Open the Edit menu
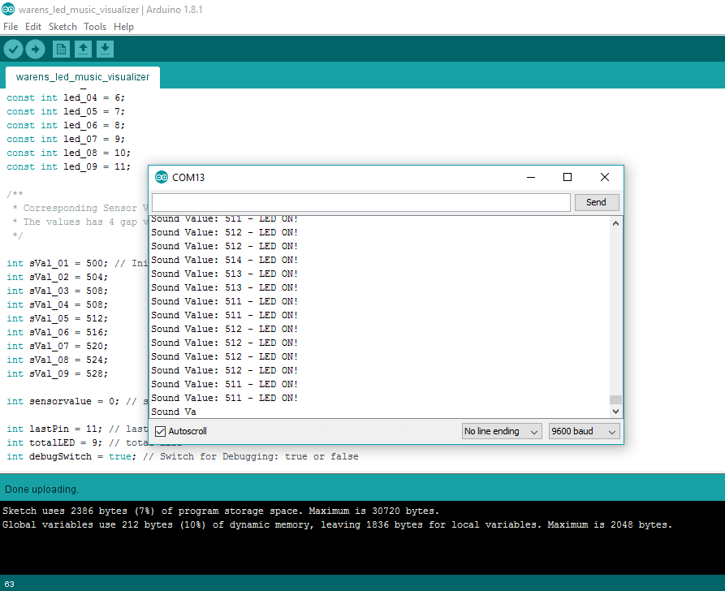 [33, 27]
